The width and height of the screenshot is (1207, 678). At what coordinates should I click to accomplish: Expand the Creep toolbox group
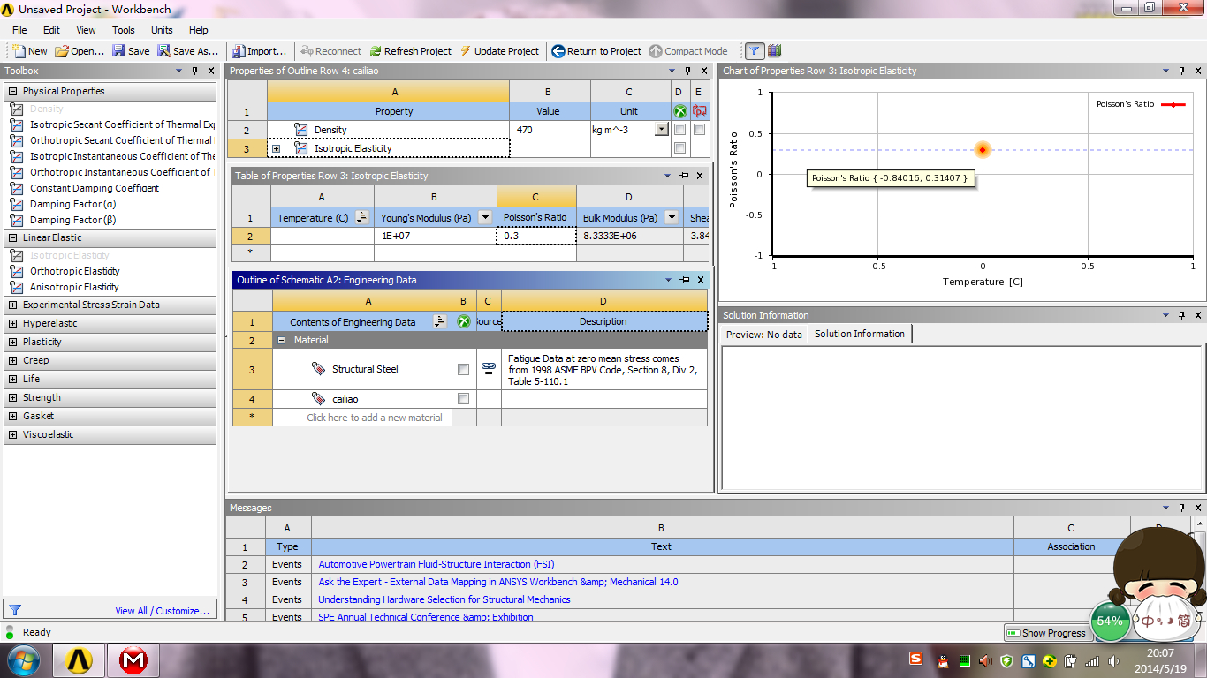(x=12, y=360)
